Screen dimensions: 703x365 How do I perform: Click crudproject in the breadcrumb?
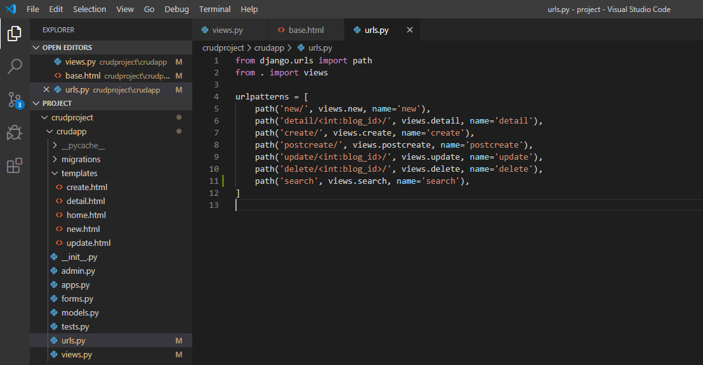223,48
